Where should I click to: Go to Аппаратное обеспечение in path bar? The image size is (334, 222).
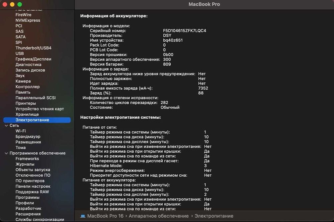(158, 216)
